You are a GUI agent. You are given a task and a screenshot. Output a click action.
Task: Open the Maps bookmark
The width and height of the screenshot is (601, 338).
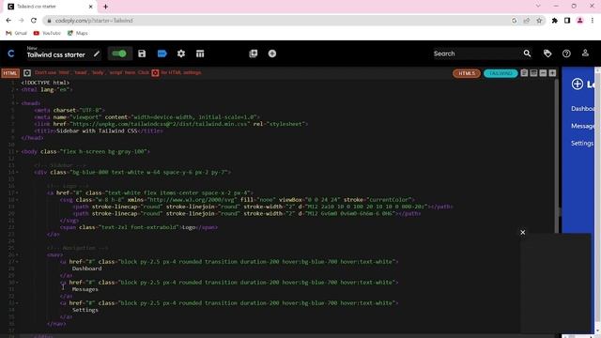coord(78,34)
